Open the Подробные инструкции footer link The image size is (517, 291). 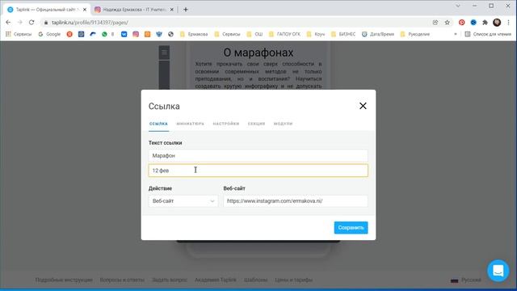tap(64, 280)
